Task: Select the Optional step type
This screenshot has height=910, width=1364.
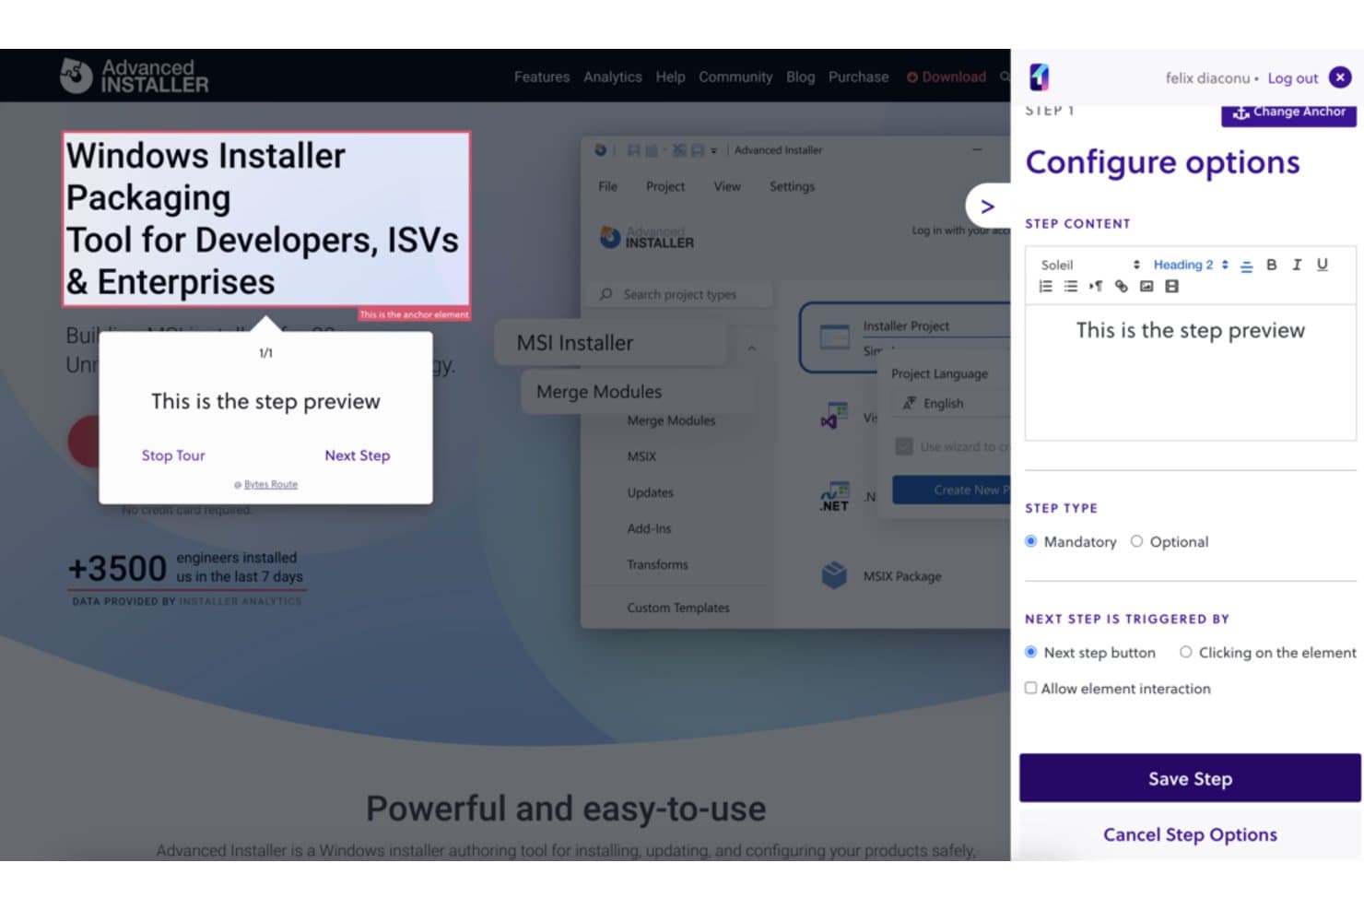Action: tap(1136, 541)
